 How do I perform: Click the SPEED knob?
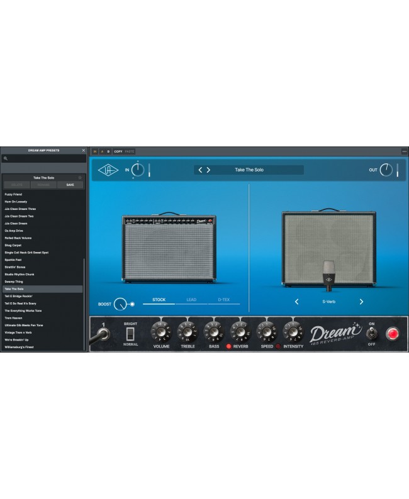[x=267, y=332]
